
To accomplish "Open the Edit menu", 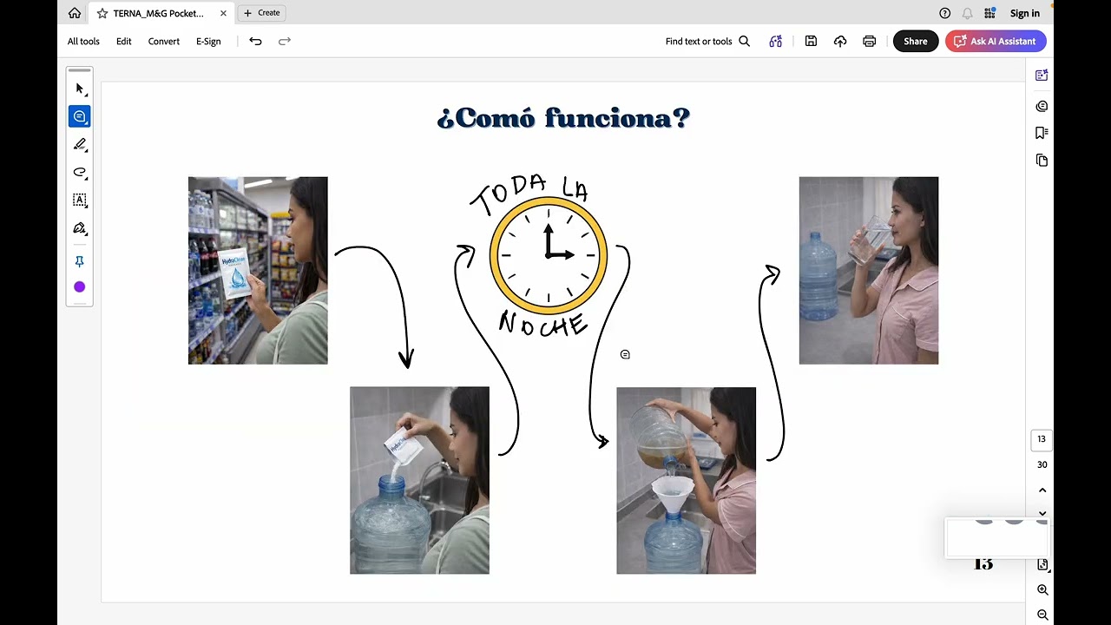I will (124, 41).
